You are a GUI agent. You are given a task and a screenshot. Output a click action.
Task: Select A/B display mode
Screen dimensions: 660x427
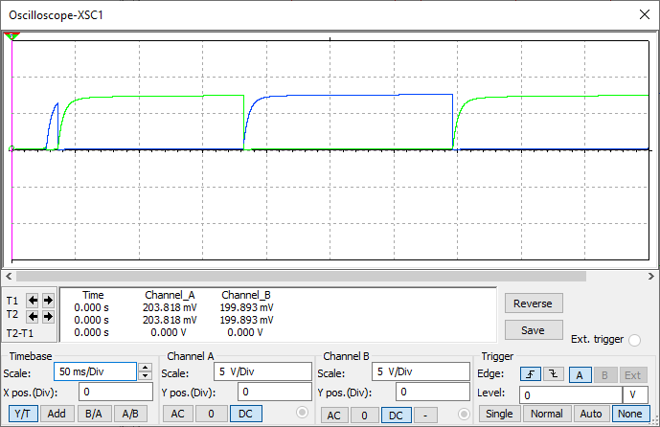coord(130,414)
